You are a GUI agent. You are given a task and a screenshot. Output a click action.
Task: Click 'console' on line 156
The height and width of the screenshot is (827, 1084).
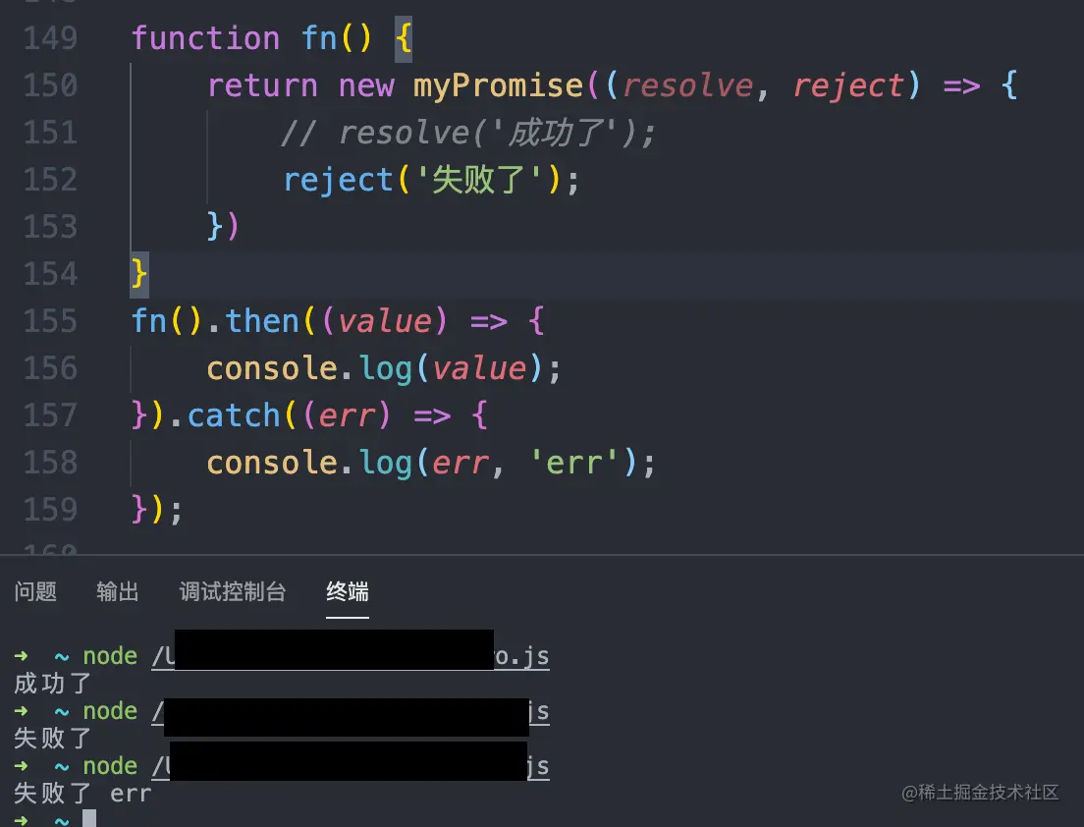click(x=272, y=368)
